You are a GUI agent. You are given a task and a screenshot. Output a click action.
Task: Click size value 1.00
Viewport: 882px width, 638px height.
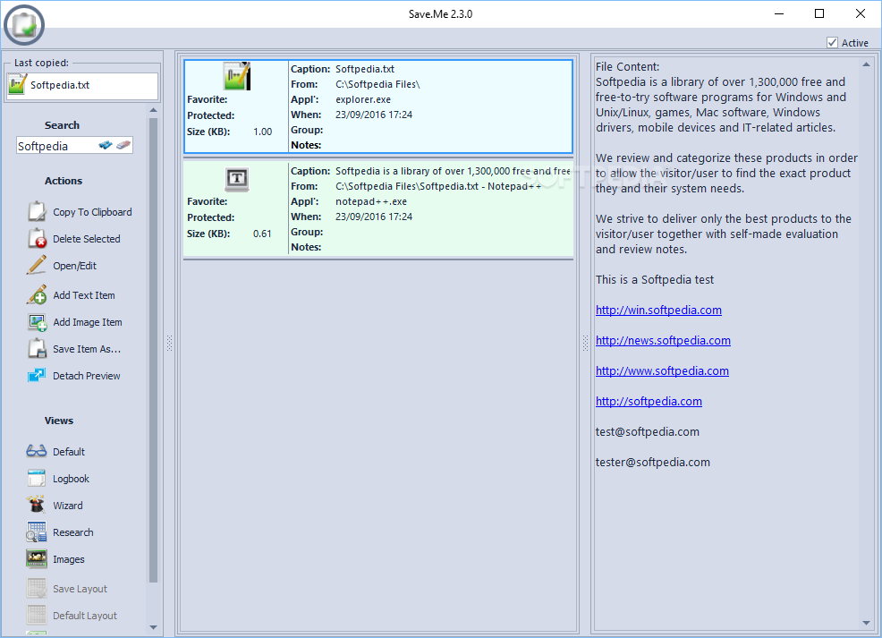coord(263,132)
